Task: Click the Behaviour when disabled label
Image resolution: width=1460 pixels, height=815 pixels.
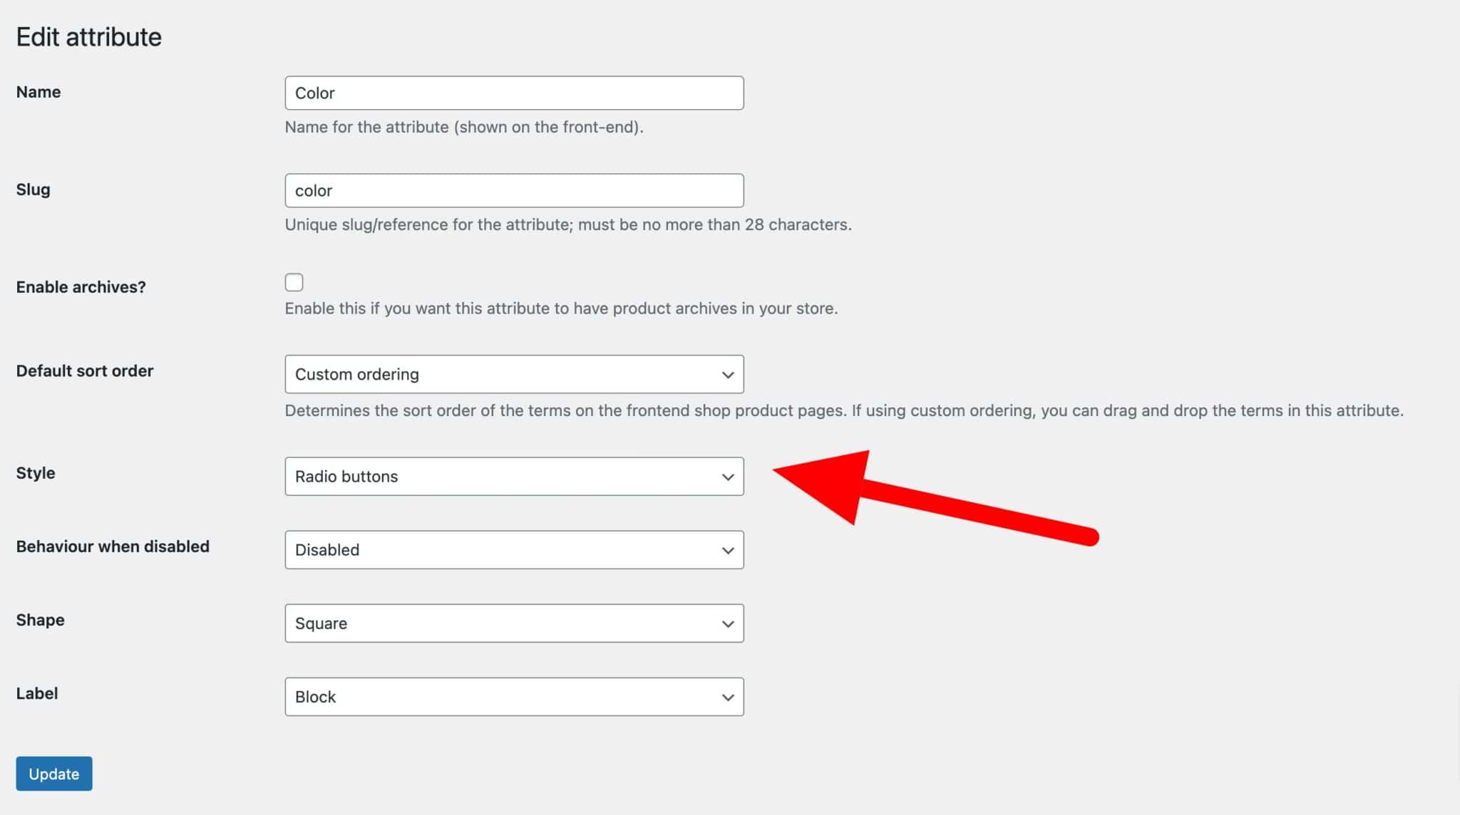Action: click(x=112, y=546)
